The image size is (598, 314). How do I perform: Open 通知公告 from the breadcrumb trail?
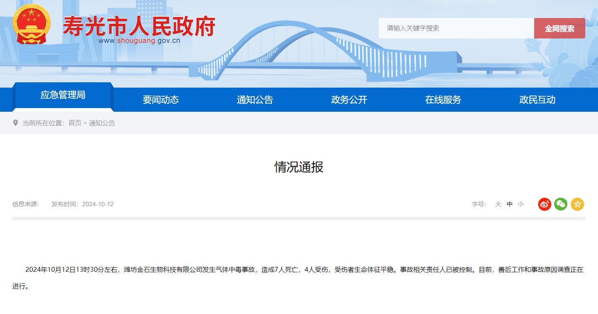[x=102, y=123]
